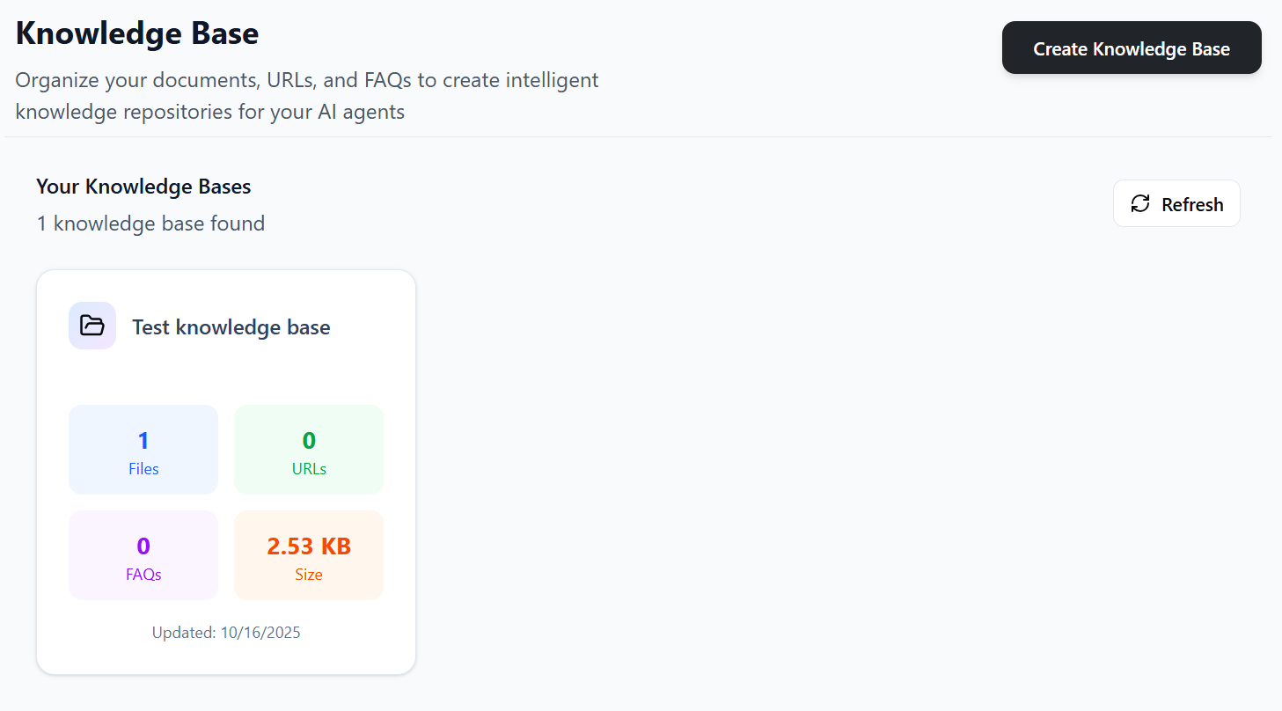Click the 2.53 KB size value
The width and height of the screenshot is (1282, 711).
point(308,546)
